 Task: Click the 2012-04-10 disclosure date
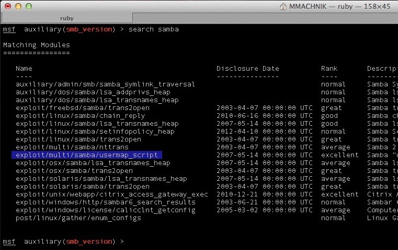pos(237,132)
